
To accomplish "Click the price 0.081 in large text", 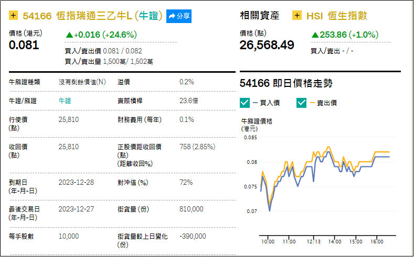I will 24,45.
